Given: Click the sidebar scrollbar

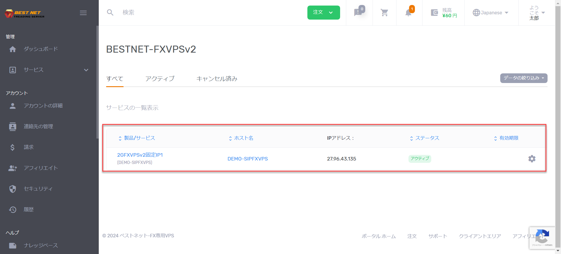Looking at the screenshot, I should [x=97, y=82].
